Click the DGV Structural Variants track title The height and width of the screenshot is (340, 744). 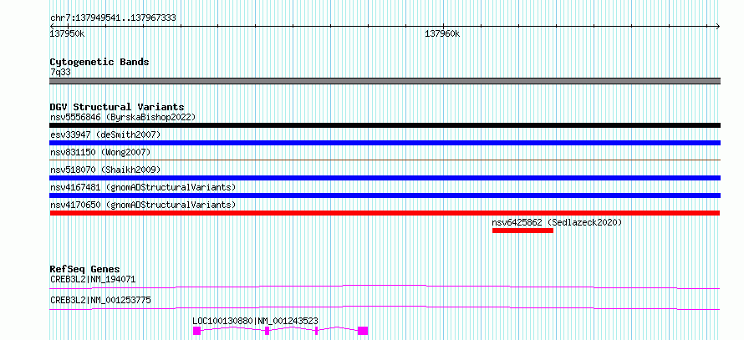(117, 107)
